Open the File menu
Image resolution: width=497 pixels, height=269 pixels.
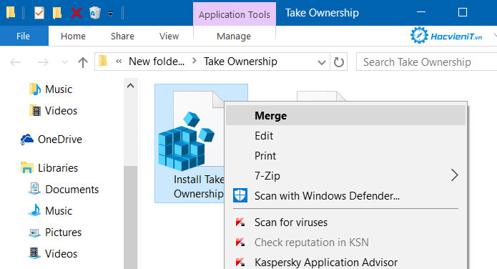(x=24, y=36)
